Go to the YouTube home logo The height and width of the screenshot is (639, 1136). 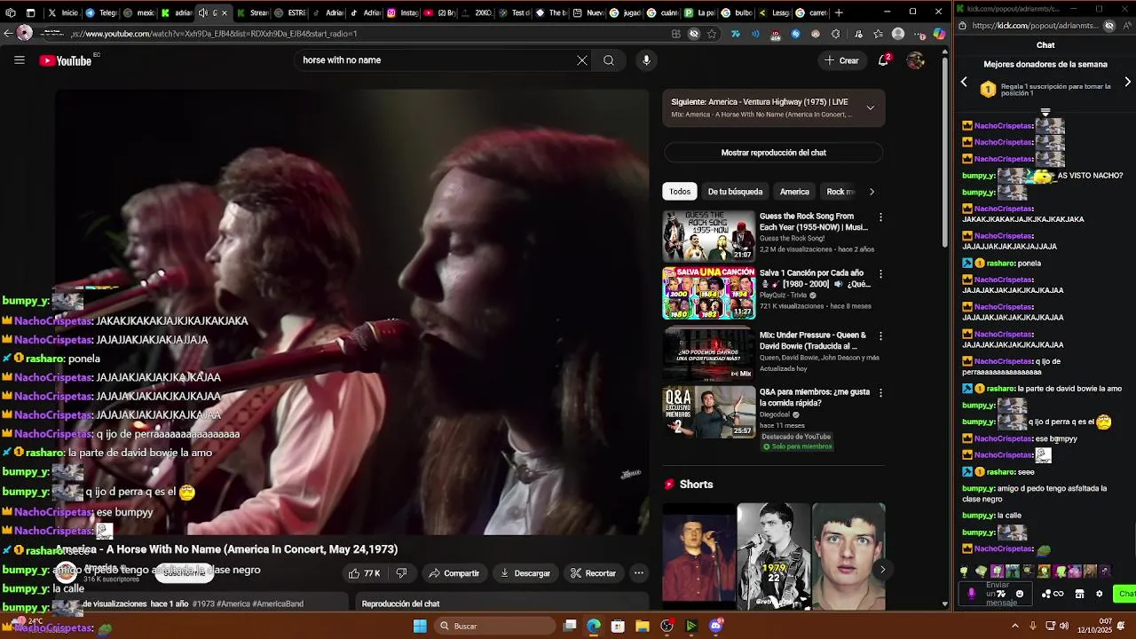[x=66, y=60]
